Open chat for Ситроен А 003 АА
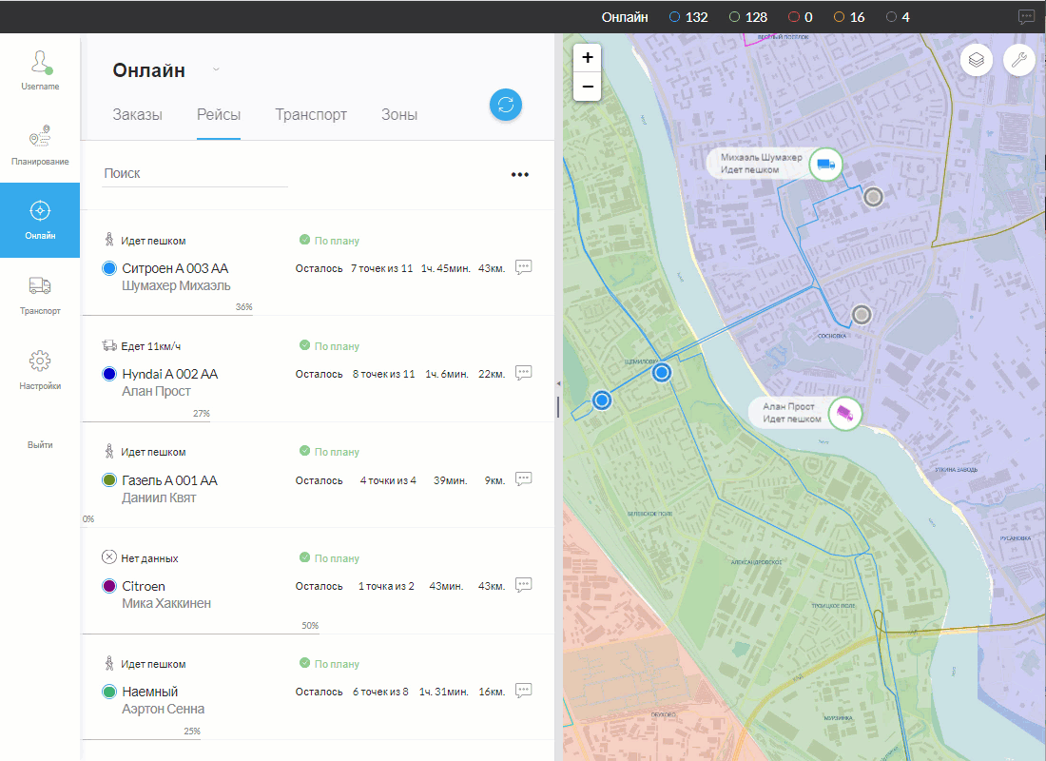Viewport: 1046px width, 761px height. pyautogui.click(x=523, y=267)
